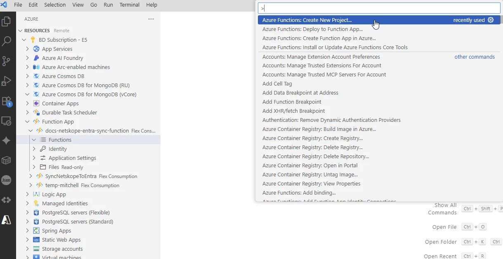Click the Application Settings sliders icon

pos(43,158)
